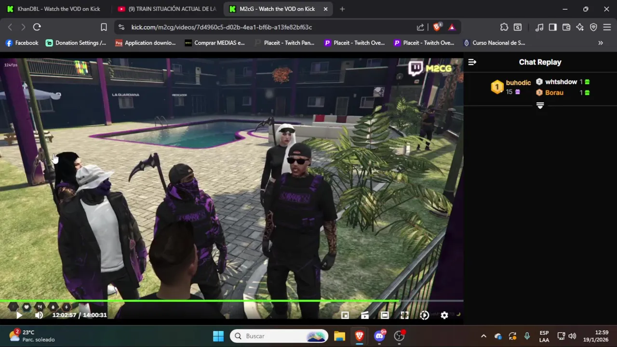The width and height of the screenshot is (617, 347).
Task: Enter fullscreen mode on the video
Action: pyautogui.click(x=404, y=315)
